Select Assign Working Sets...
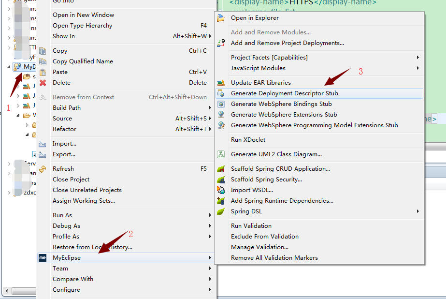The image size is (446, 299). 84,201
